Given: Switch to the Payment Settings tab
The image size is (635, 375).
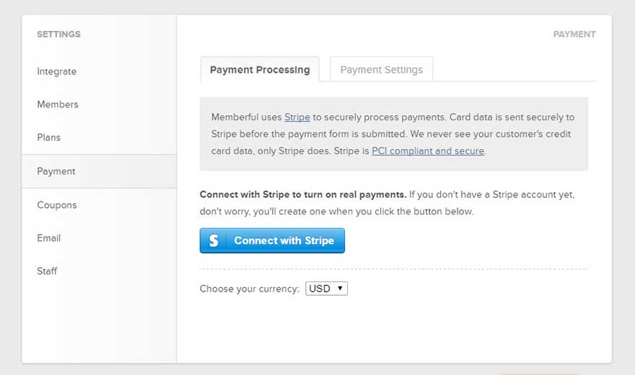Looking at the screenshot, I should [x=381, y=70].
